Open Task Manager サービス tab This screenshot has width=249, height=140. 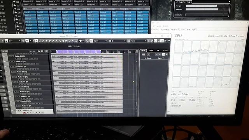[194, 30]
